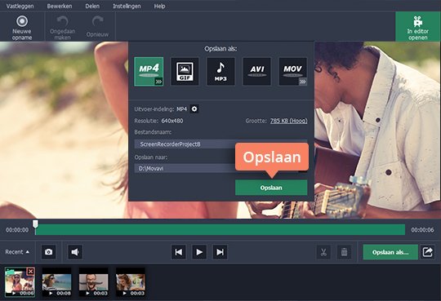This screenshot has width=441, height=301.
Task: Take a snapshot with camera icon
Action: (49, 252)
